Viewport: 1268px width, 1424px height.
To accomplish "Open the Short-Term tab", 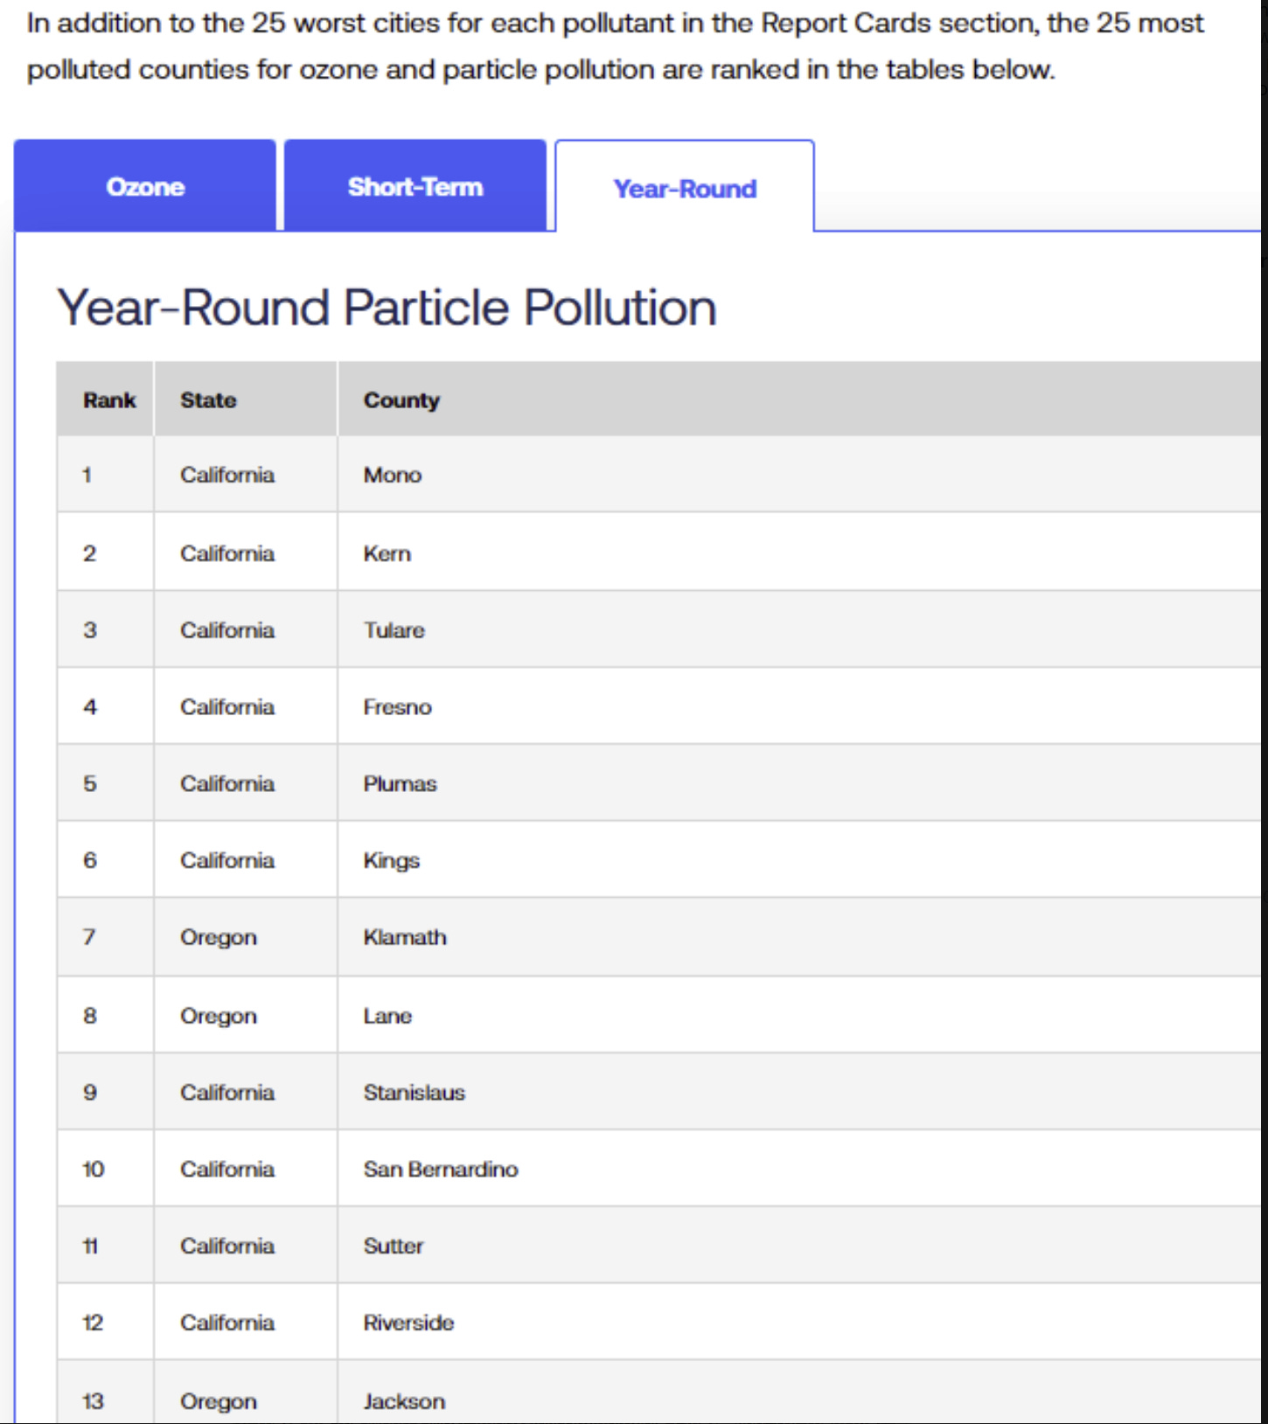I will click(415, 186).
